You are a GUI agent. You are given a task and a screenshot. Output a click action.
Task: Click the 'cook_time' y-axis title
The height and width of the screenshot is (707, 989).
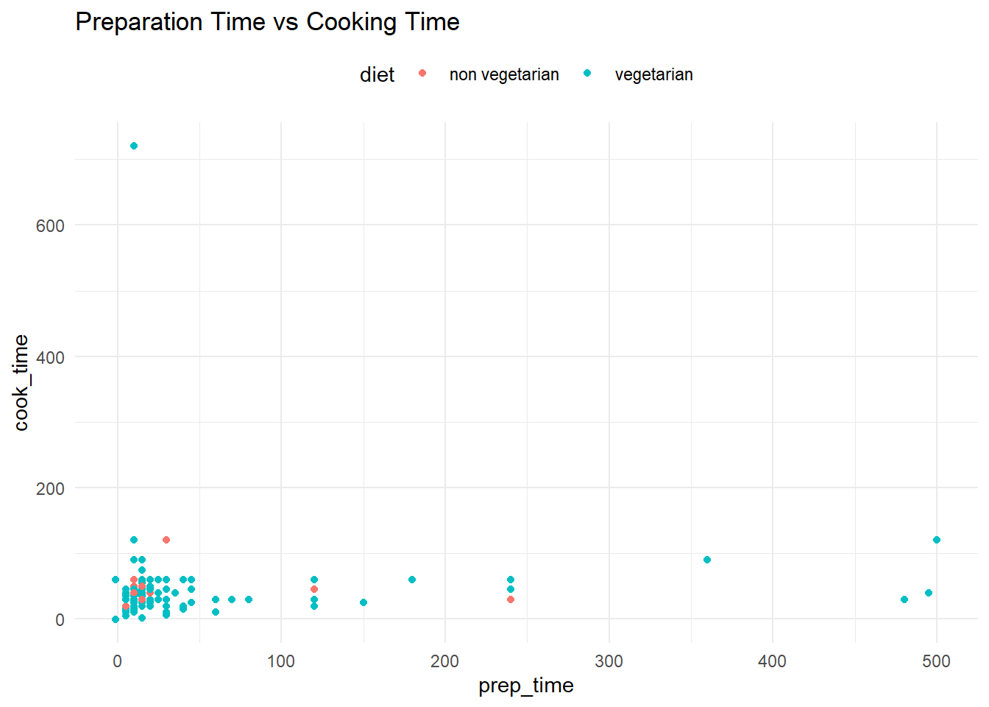[21, 382]
